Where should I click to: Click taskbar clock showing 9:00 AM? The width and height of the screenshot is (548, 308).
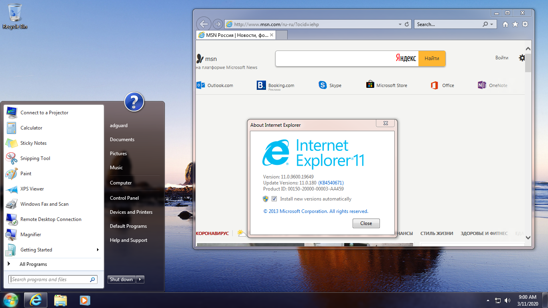tap(528, 300)
